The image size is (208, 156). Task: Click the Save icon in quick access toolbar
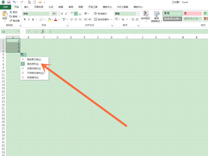pyautogui.click(x=9, y=2)
